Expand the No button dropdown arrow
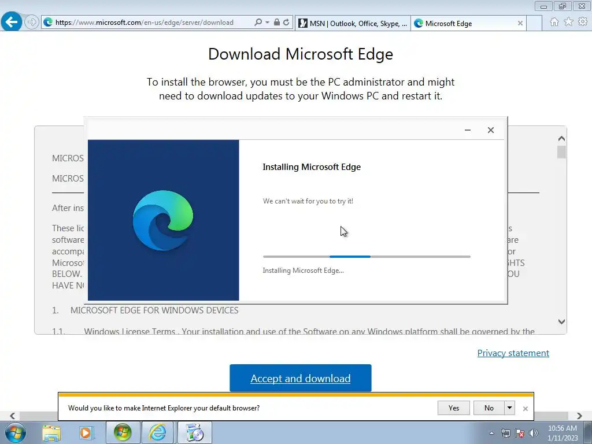 pyautogui.click(x=510, y=408)
